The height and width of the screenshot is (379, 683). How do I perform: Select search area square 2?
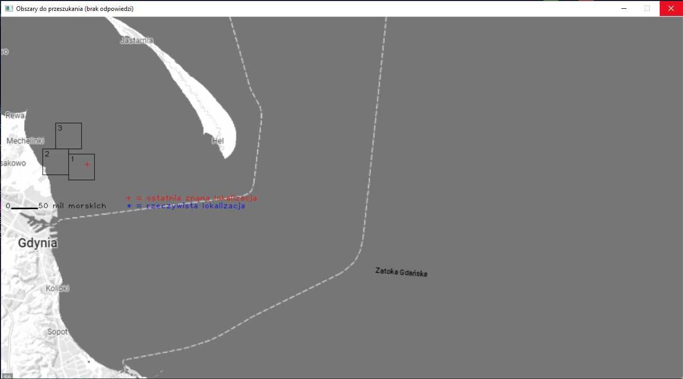55,162
